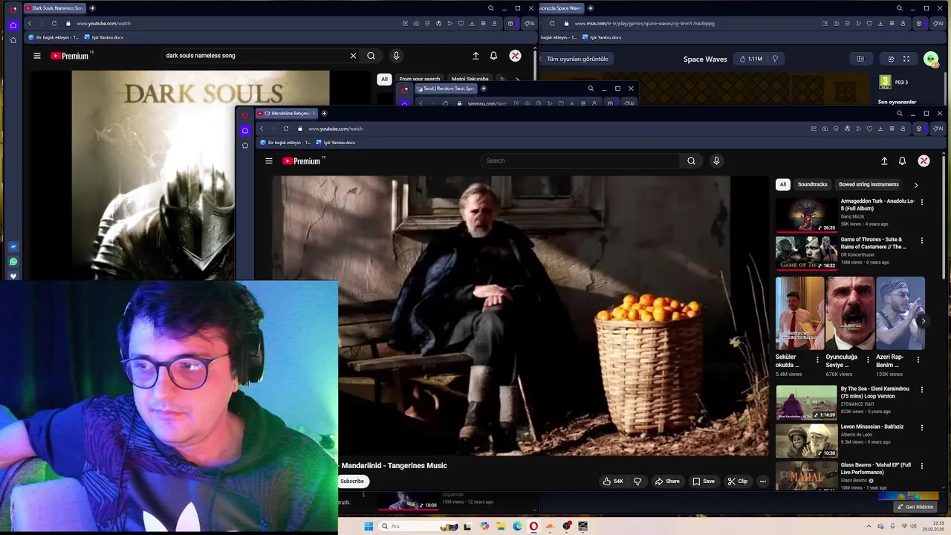Click the Clip button
The image size is (951, 535).
(738, 481)
